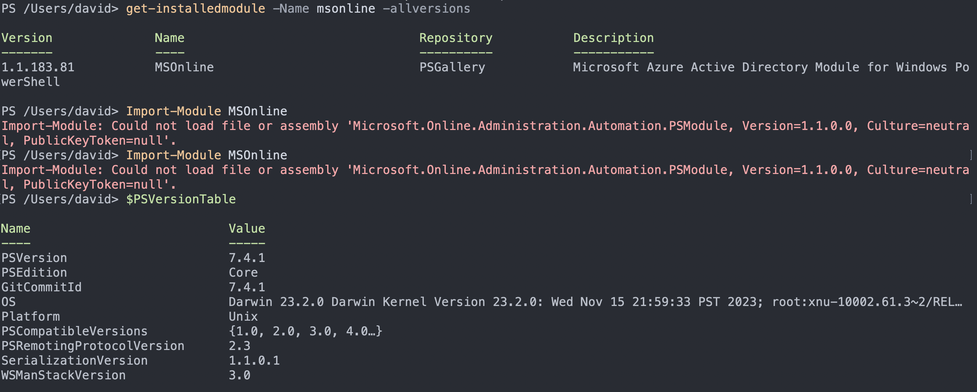Screen dimensions: 977x392
Task: Click the PSGallery repository value
Action: (452, 67)
